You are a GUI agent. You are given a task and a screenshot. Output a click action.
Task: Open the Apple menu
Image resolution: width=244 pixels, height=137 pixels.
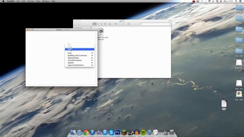pos(3,1)
